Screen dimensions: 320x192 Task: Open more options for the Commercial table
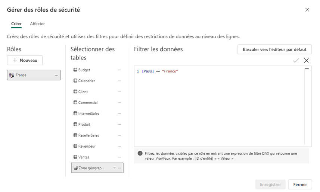click(119, 103)
